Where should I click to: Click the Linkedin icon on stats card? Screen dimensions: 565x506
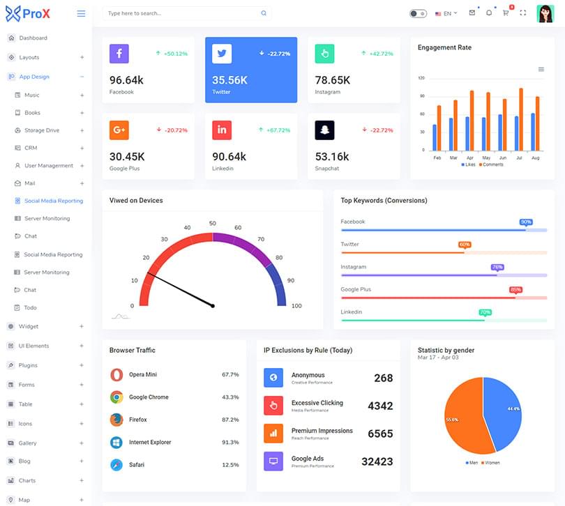[x=222, y=130]
